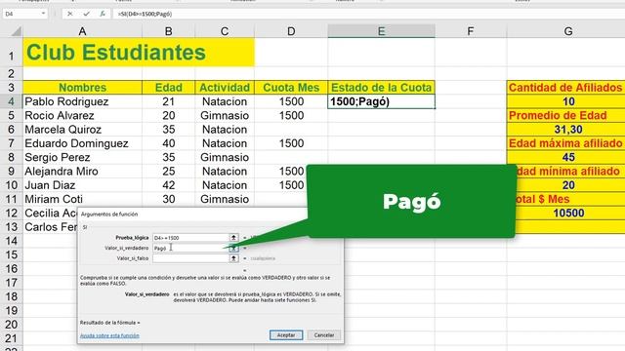Image resolution: width=625 pixels, height=351 pixels.
Task: Click the Valor_si_falso input field
Action: click(x=190, y=258)
